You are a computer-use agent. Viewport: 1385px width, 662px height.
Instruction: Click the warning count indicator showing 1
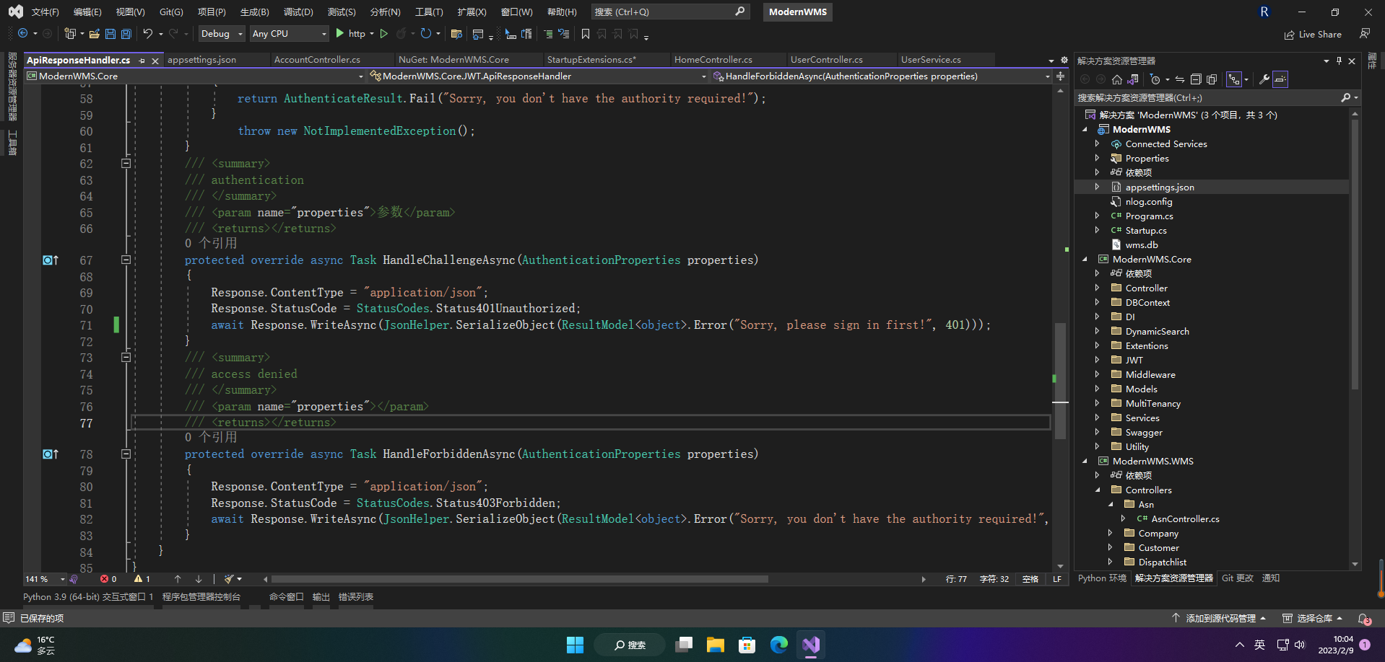(x=142, y=579)
